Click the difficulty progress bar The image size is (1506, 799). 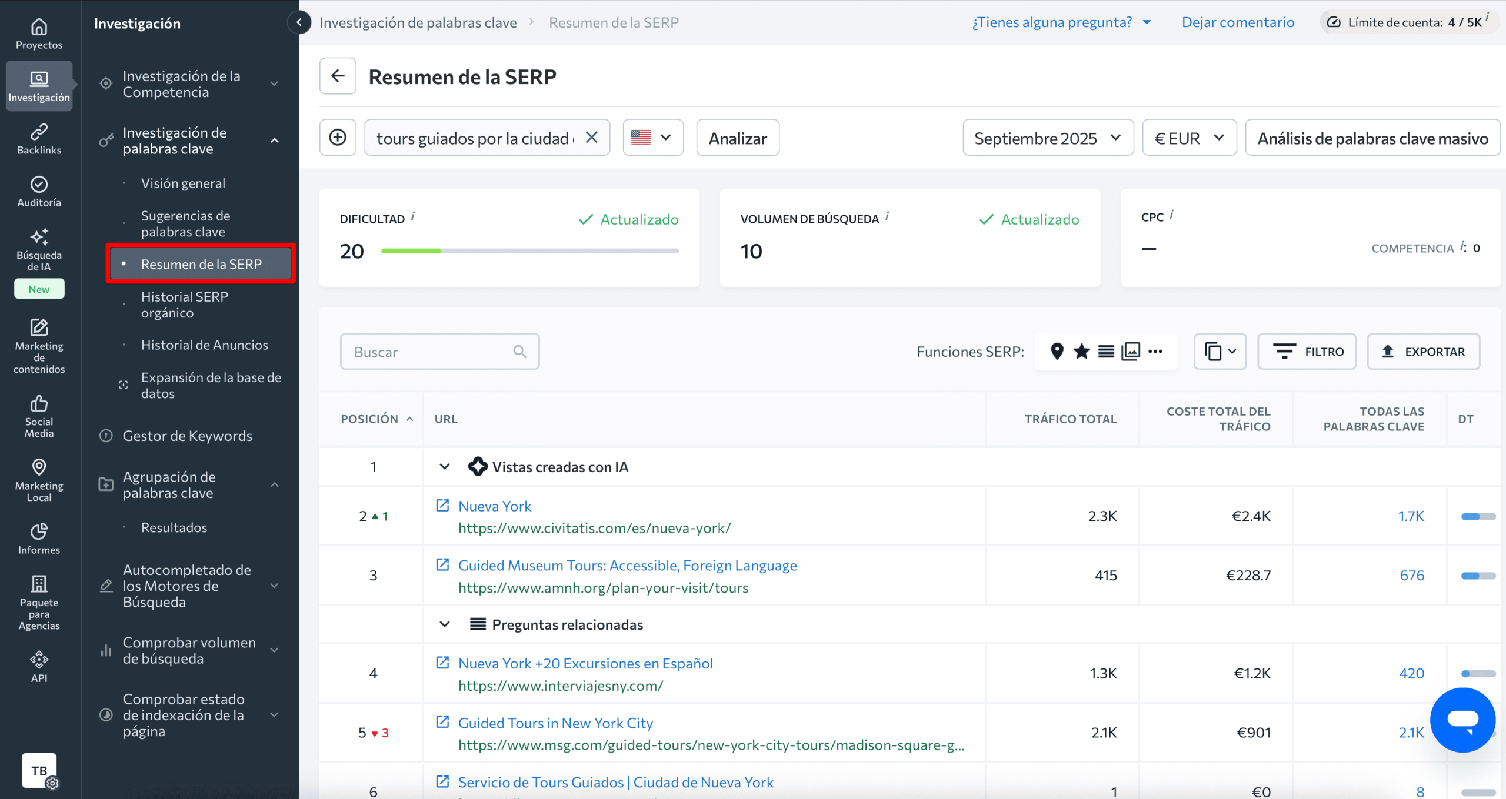click(x=529, y=251)
